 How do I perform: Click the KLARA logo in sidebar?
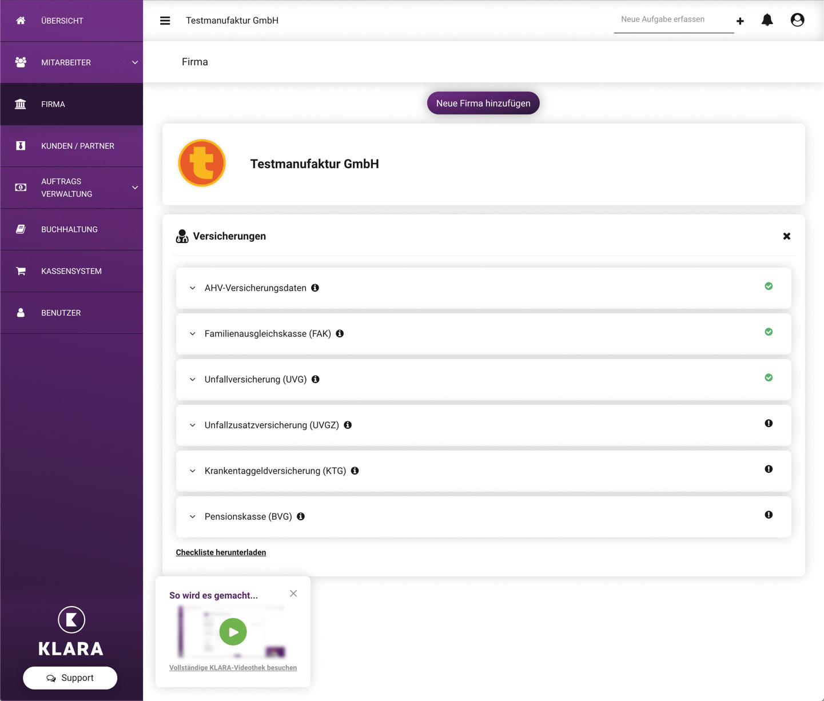click(x=71, y=632)
